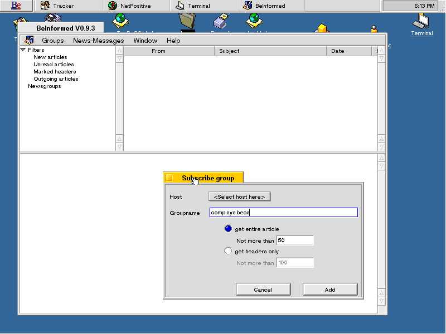
Task: Select the 'get entire article' radio button
Action: click(x=228, y=229)
